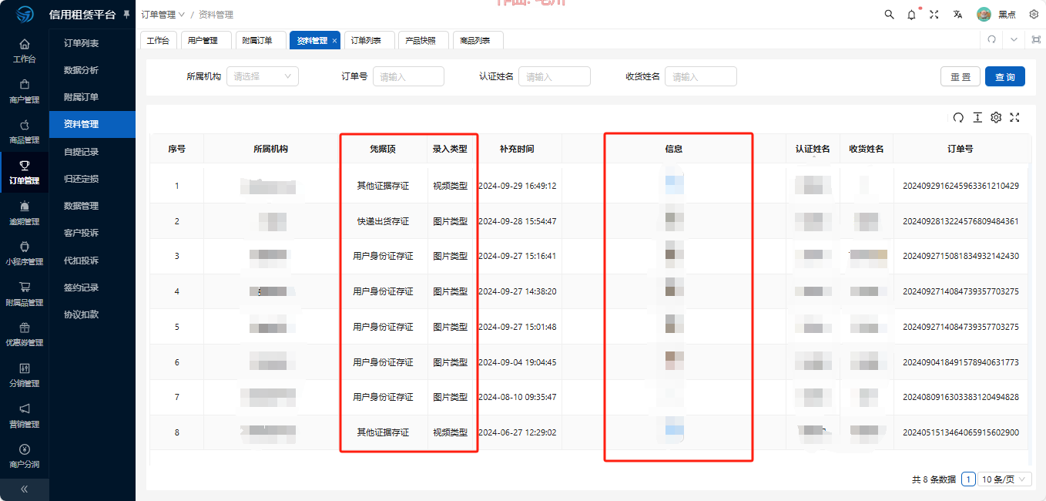Open the video thumbnail in row 1

pos(674,185)
